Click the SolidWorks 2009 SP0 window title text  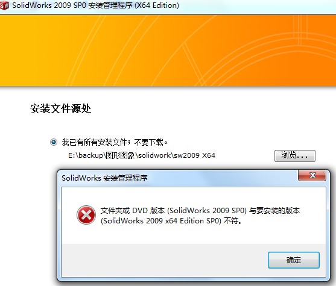coord(95,5)
